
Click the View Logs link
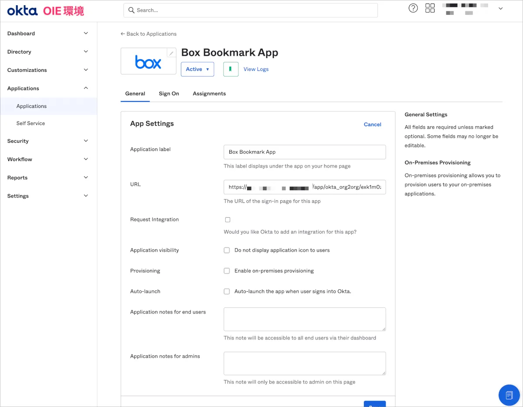pos(256,69)
